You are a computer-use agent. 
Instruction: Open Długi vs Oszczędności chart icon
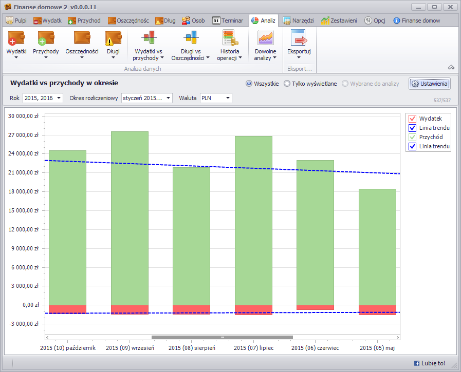pos(190,38)
